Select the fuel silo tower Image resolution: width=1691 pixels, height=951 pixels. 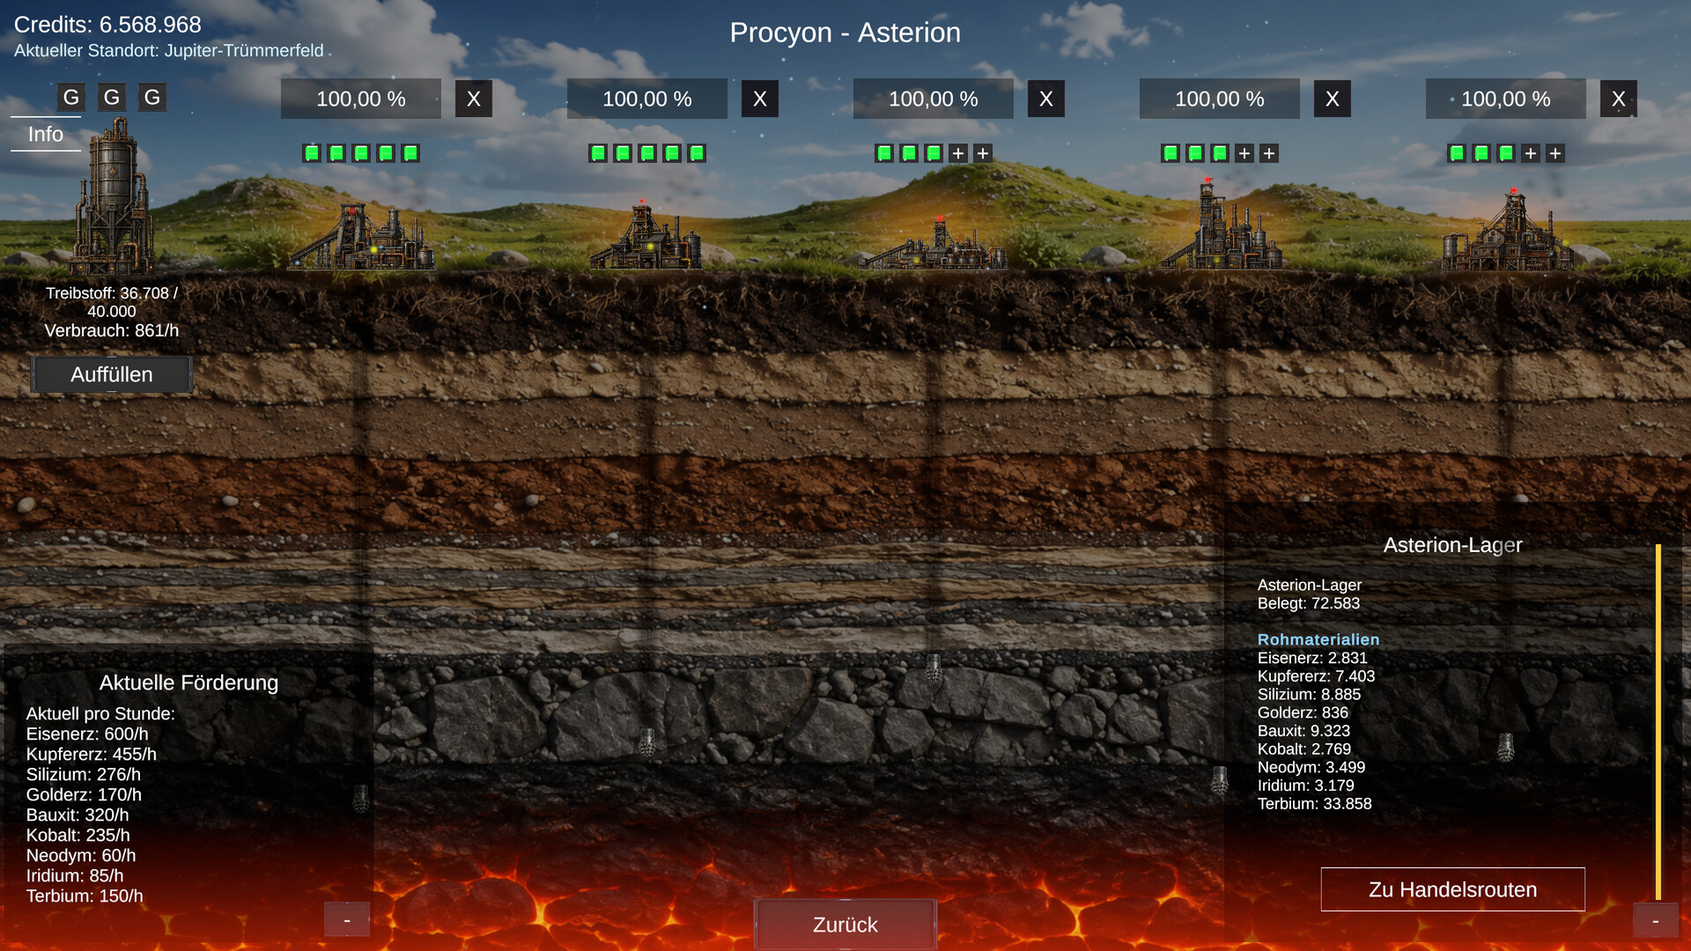114,198
